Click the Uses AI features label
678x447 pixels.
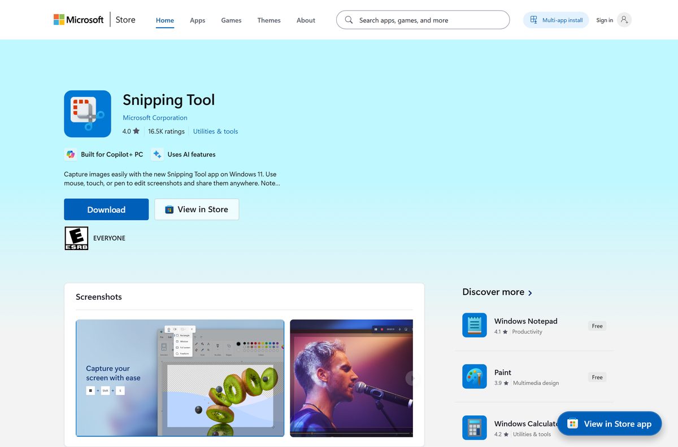(x=191, y=154)
